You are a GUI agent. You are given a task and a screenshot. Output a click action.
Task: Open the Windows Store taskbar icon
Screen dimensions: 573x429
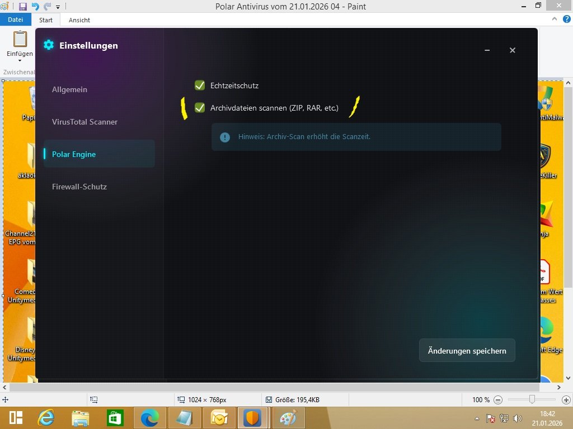tap(115, 418)
